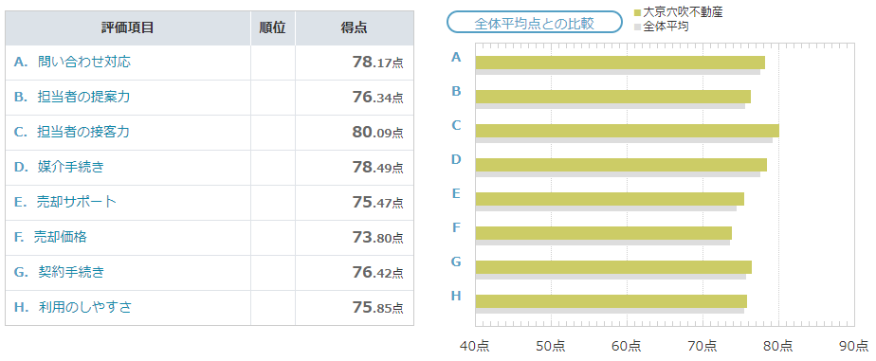Screen dimensions: 876x361
Task: Click the 評価項目 column header
Action: [128, 27]
